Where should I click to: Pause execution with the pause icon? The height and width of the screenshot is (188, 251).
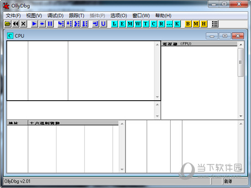coord(50,24)
